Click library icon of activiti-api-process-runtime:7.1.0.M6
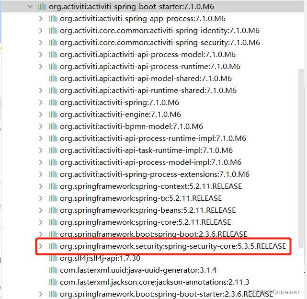The height and width of the screenshot is (299, 307). (x=53, y=67)
